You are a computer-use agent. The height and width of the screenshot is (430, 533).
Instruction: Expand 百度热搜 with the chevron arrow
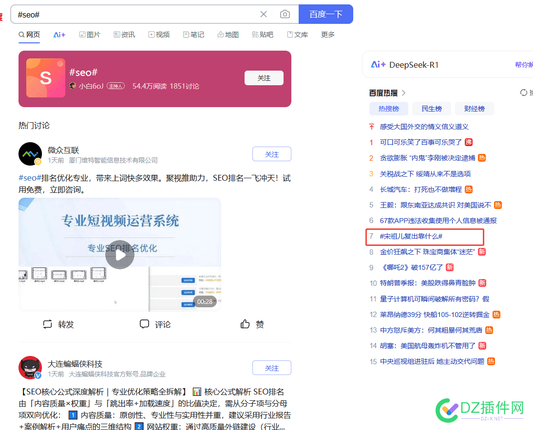(403, 93)
